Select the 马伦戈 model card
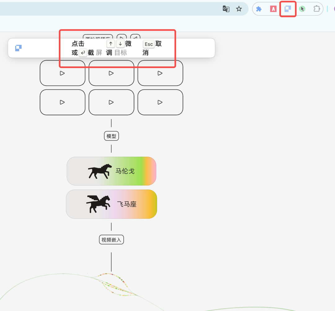Screen dimensions: 335x311 click(x=111, y=171)
